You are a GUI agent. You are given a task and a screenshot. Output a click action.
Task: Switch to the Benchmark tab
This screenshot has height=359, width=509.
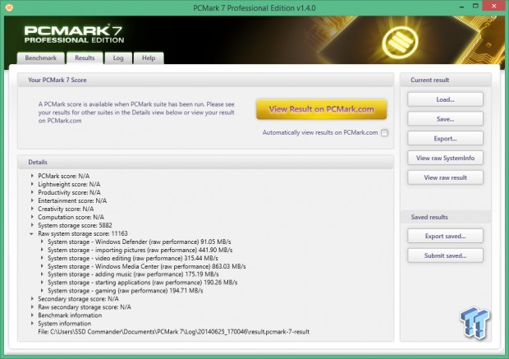[x=41, y=58]
